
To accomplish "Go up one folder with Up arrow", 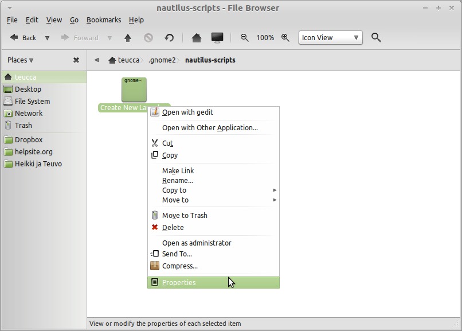I will tap(128, 38).
